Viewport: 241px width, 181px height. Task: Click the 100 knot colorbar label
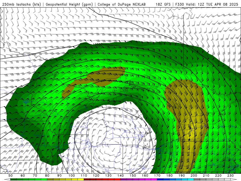[72, 176]
